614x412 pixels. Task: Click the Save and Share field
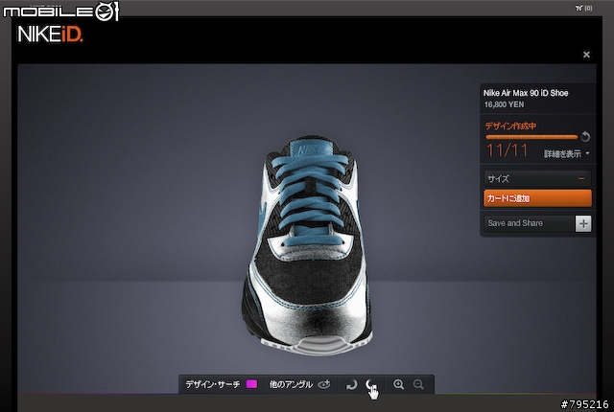(530, 223)
